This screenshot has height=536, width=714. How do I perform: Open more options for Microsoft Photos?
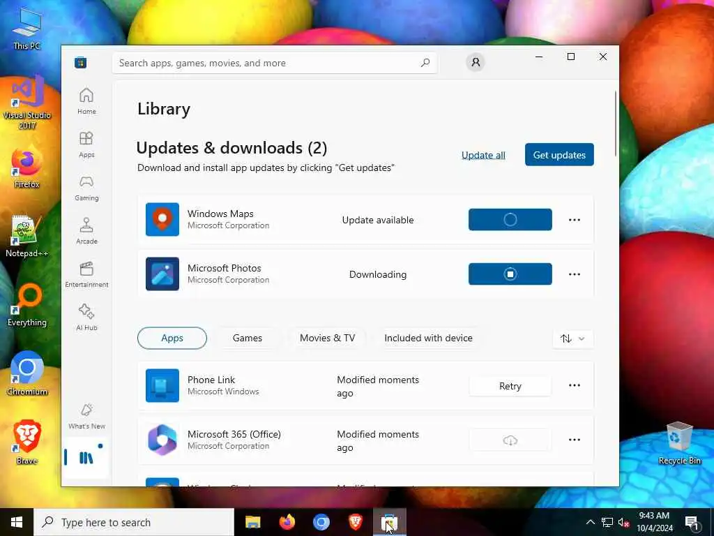click(575, 274)
